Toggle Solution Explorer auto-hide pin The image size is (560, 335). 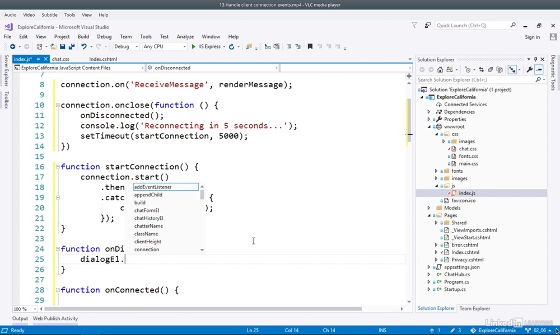(x=535, y=59)
